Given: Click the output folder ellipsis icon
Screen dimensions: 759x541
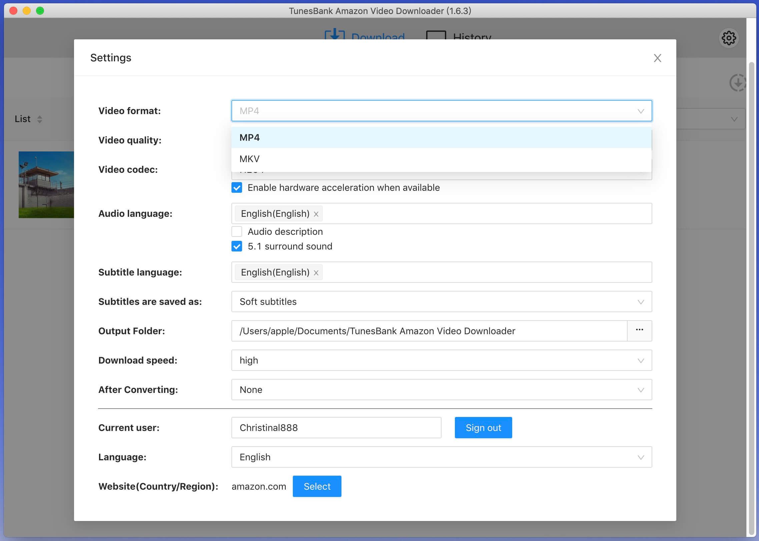Looking at the screenshot, I should 640,330.
